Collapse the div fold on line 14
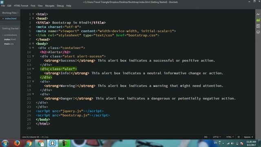This screenshot has width=261, height=147. coord(33,69)
